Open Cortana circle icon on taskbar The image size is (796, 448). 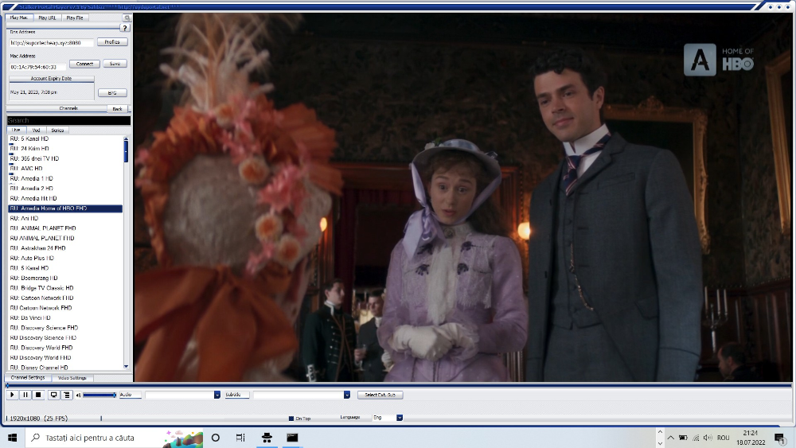pos(215,438)
